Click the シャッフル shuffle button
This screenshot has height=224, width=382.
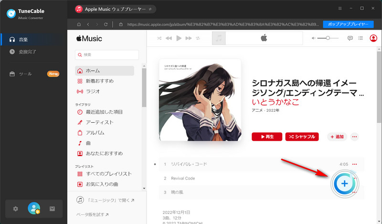[302, 137]
